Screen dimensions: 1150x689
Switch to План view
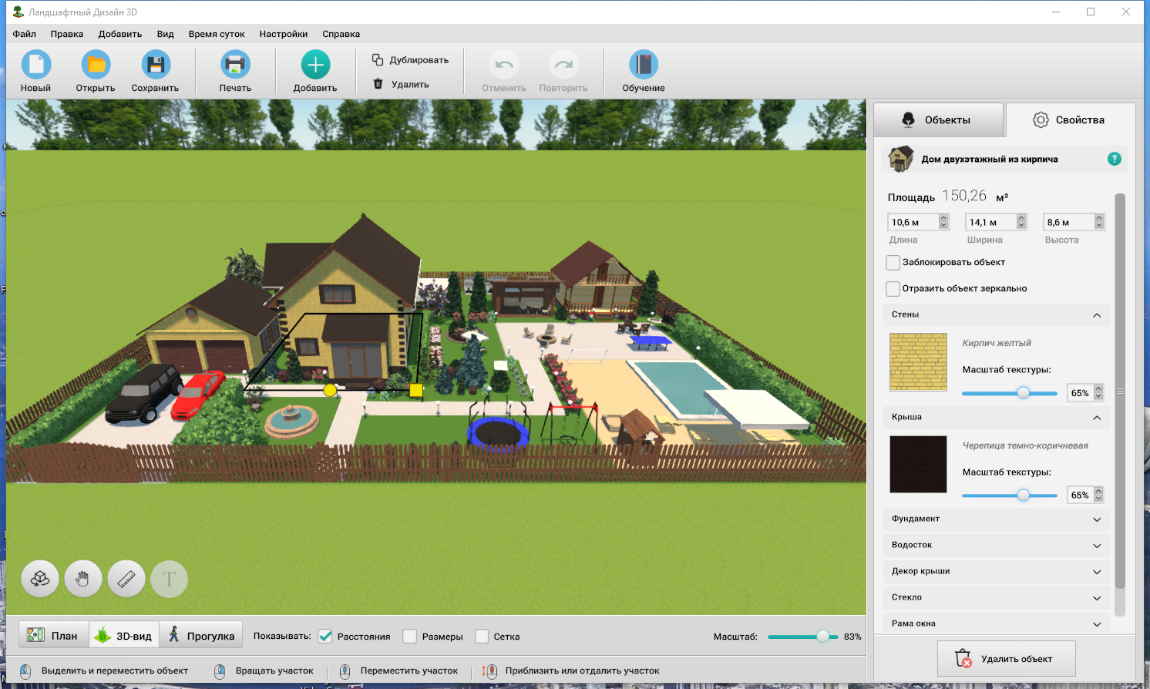tap(54, 635)
